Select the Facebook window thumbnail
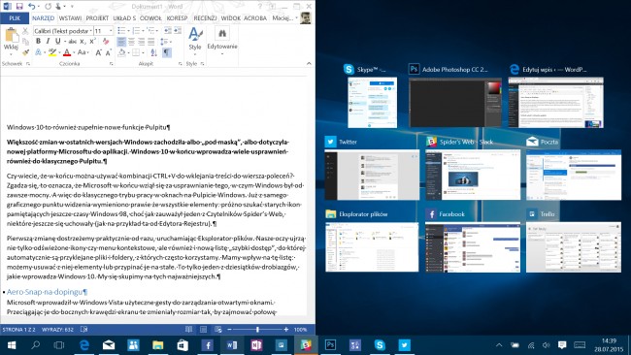 (473, 247)
